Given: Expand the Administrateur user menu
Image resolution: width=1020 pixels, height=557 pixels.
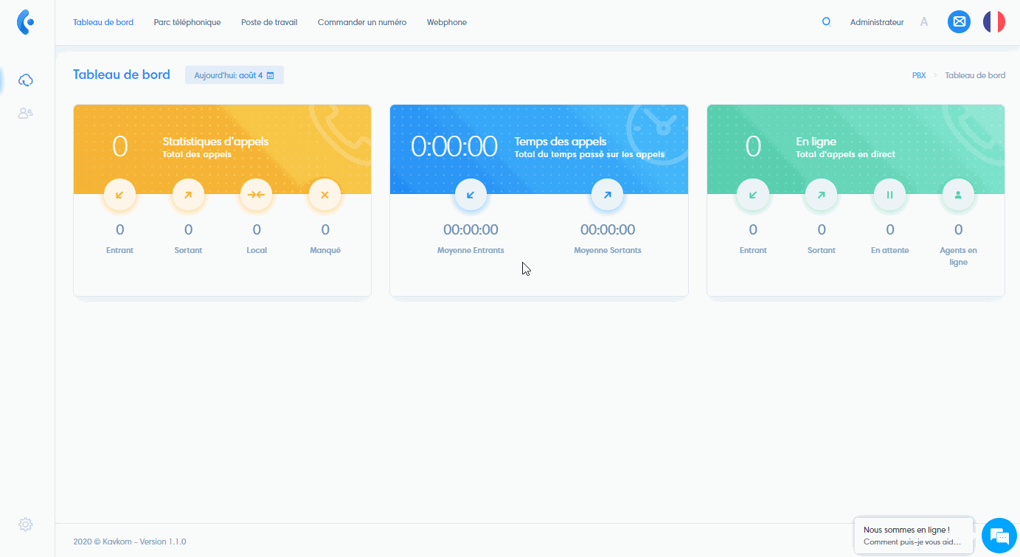Looking at the screenshot, I should 876,22.
